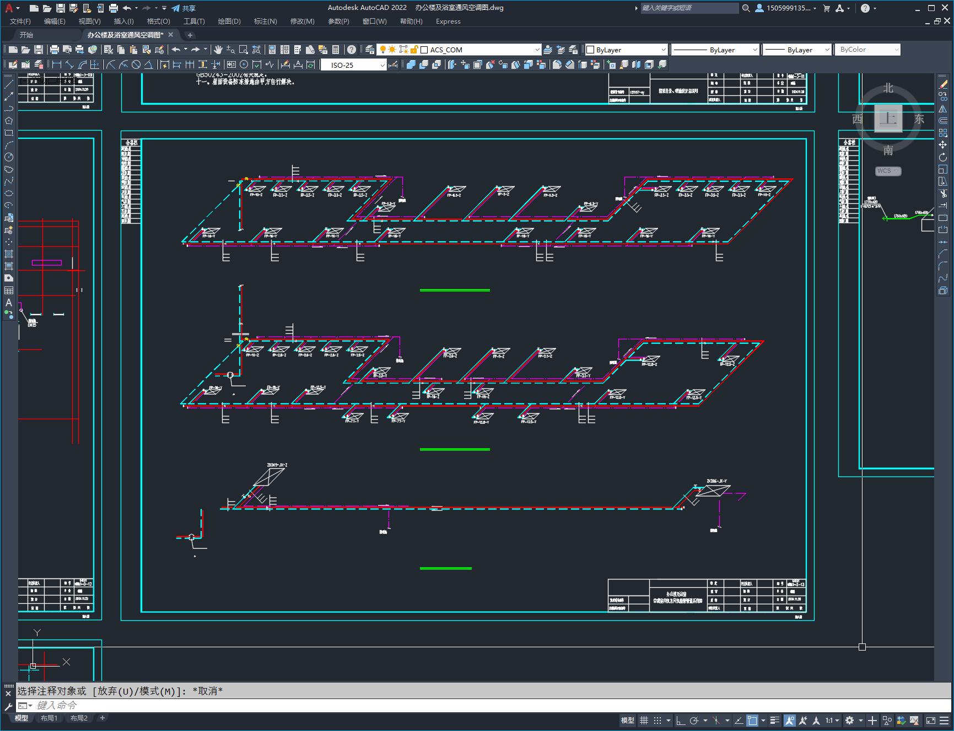
Task: Click the Zoom Window tool
Action: coord(244,50)
